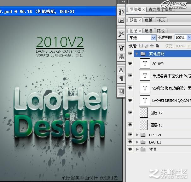This screenshot has width=191, height=182.
Task: Close the 导航器 panel tab
Action: point(144,10)
